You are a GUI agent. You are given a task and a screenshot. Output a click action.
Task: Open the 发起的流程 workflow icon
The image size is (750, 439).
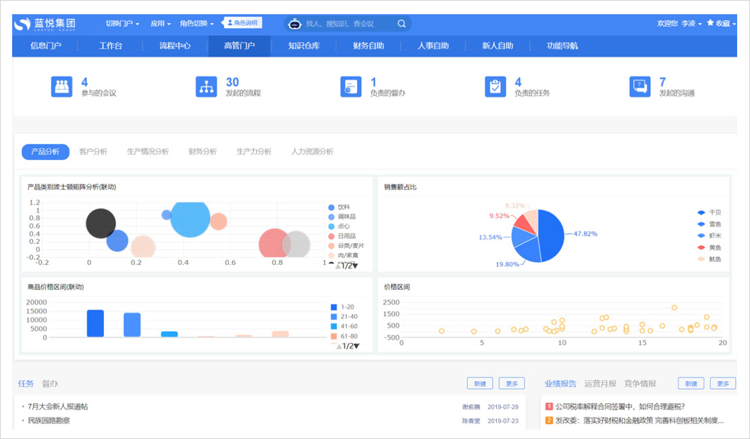207,86
